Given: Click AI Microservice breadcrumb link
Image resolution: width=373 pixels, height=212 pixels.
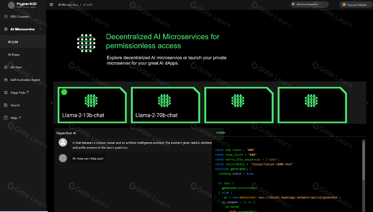Looking at the screenshot, I should [x=68, y=4].
